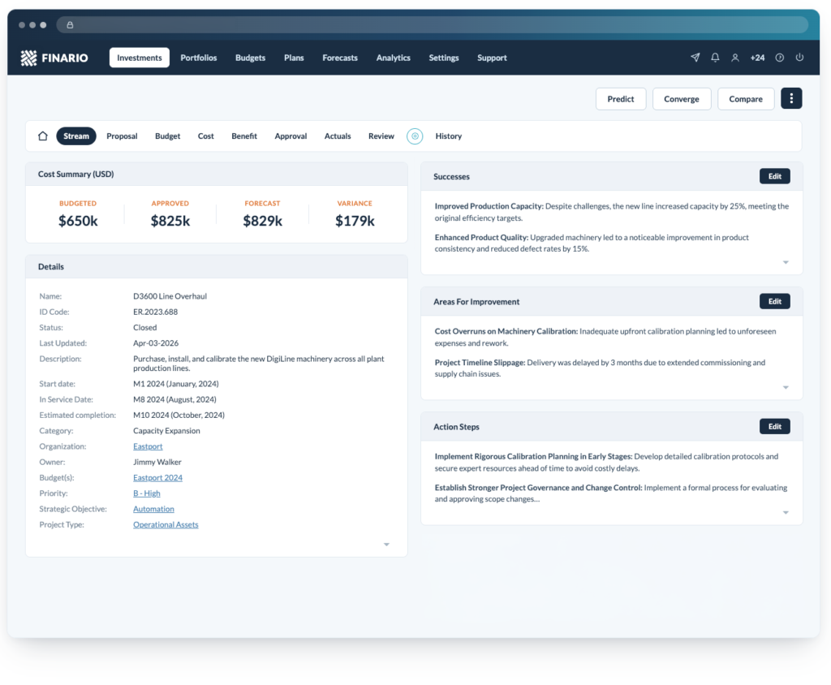Click the power logout icon
This screenshot has width=831, height=685.
pos(799,58)
